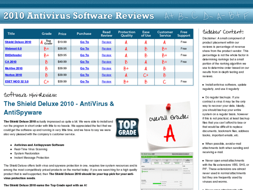Click the Purchase column header
Screen dimensions: 253x190
tap(84, 33)
